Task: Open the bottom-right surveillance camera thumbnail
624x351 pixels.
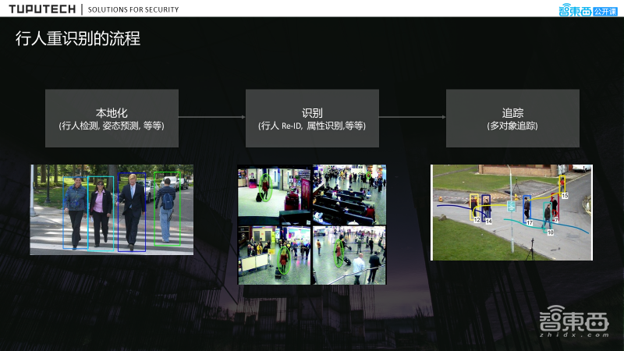Action: click(x=349, y=254)
